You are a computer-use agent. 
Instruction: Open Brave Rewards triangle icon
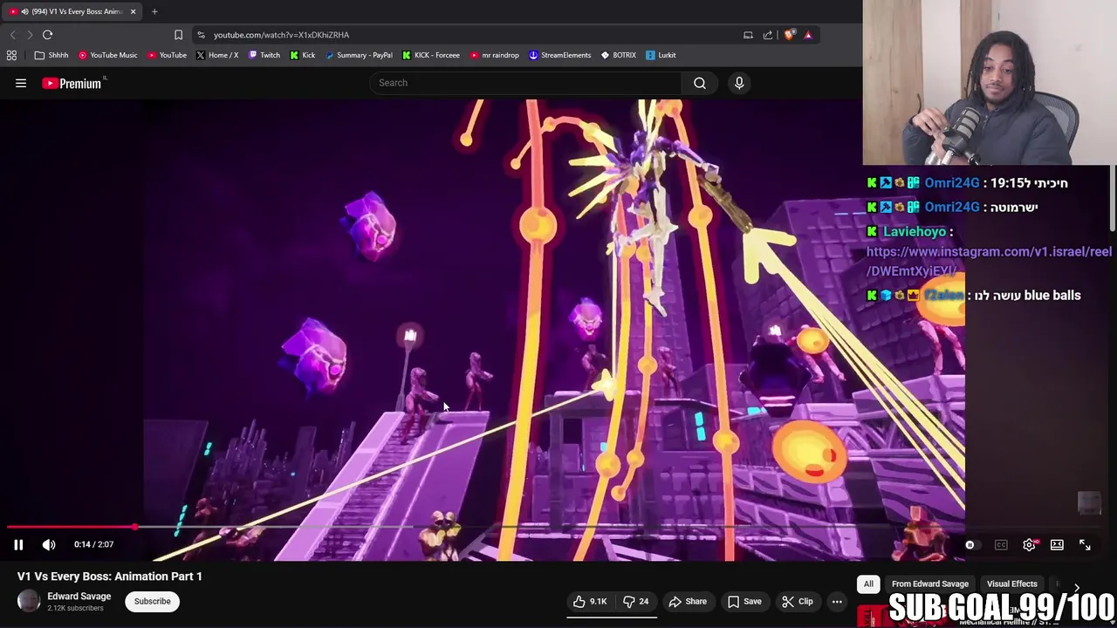coord(808,35)
